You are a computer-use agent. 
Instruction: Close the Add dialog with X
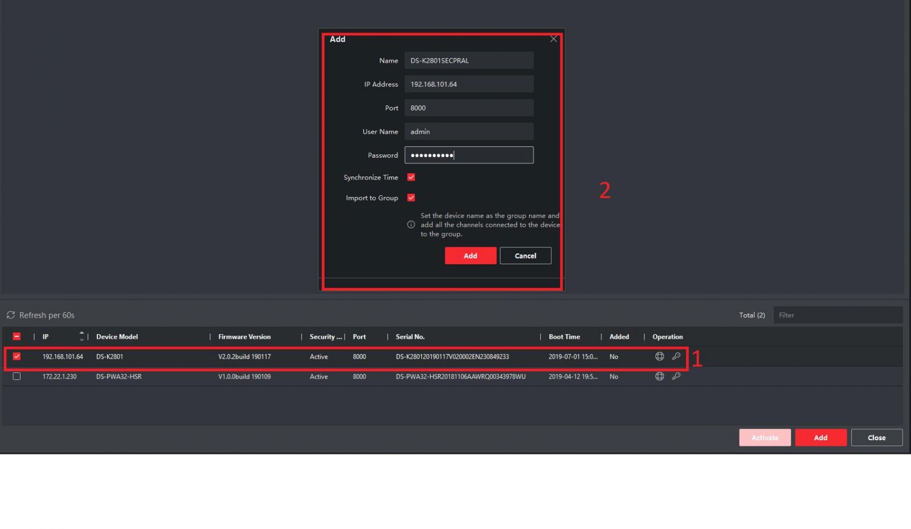point(553,39)
